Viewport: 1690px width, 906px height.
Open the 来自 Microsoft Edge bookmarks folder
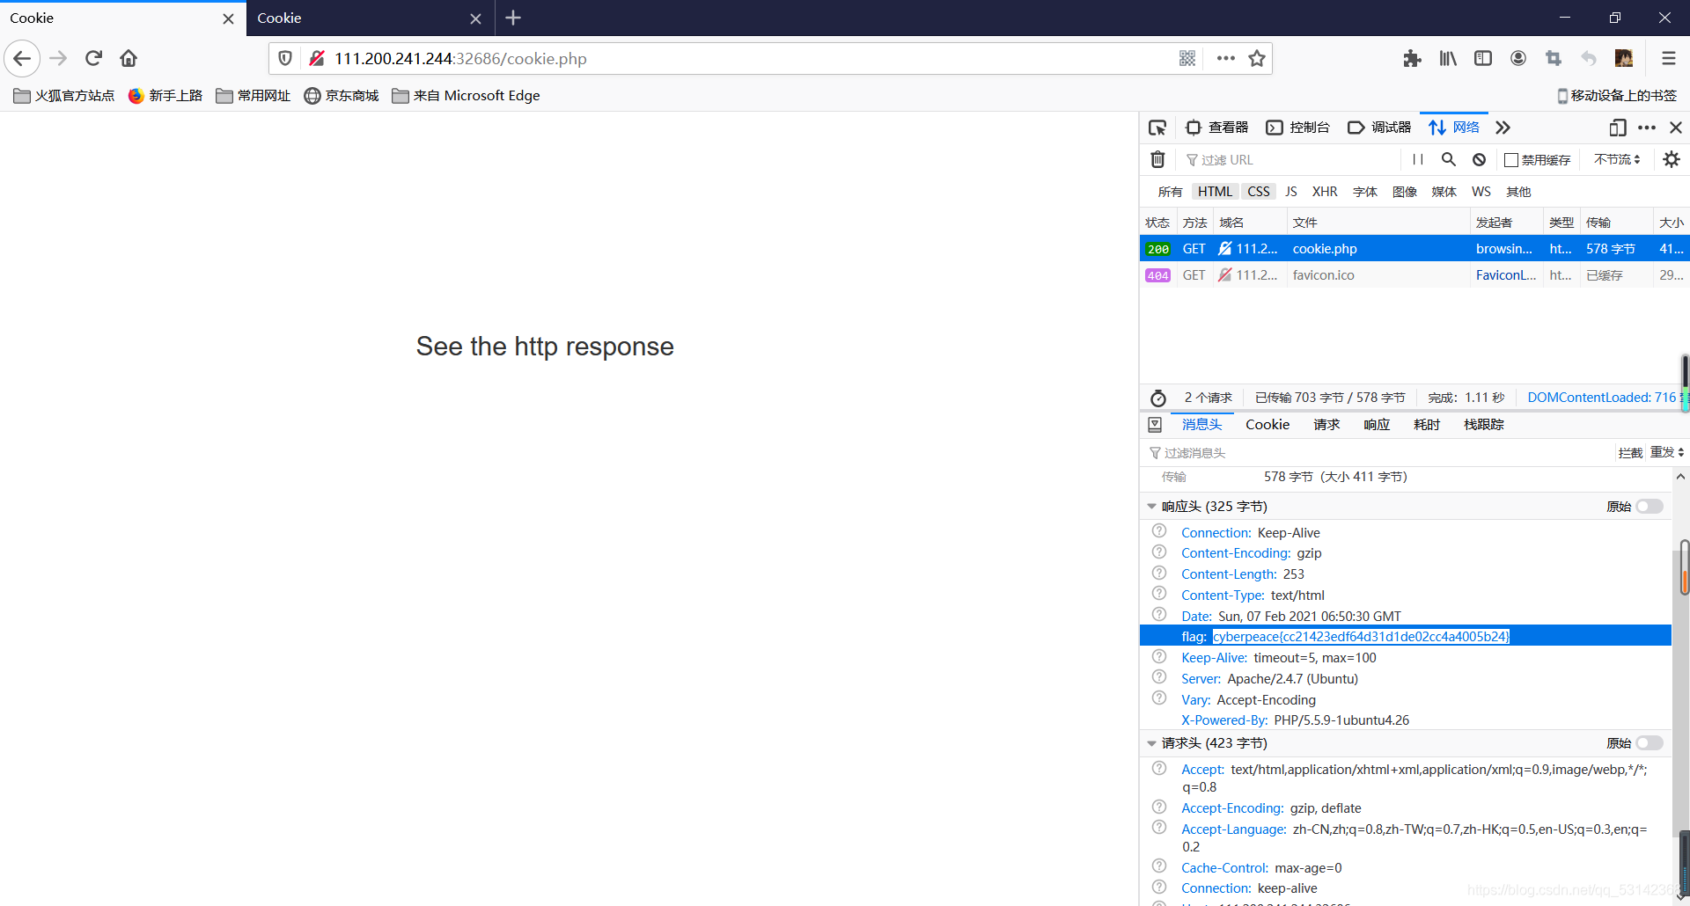pyautogui.click(x=467, y=96)
